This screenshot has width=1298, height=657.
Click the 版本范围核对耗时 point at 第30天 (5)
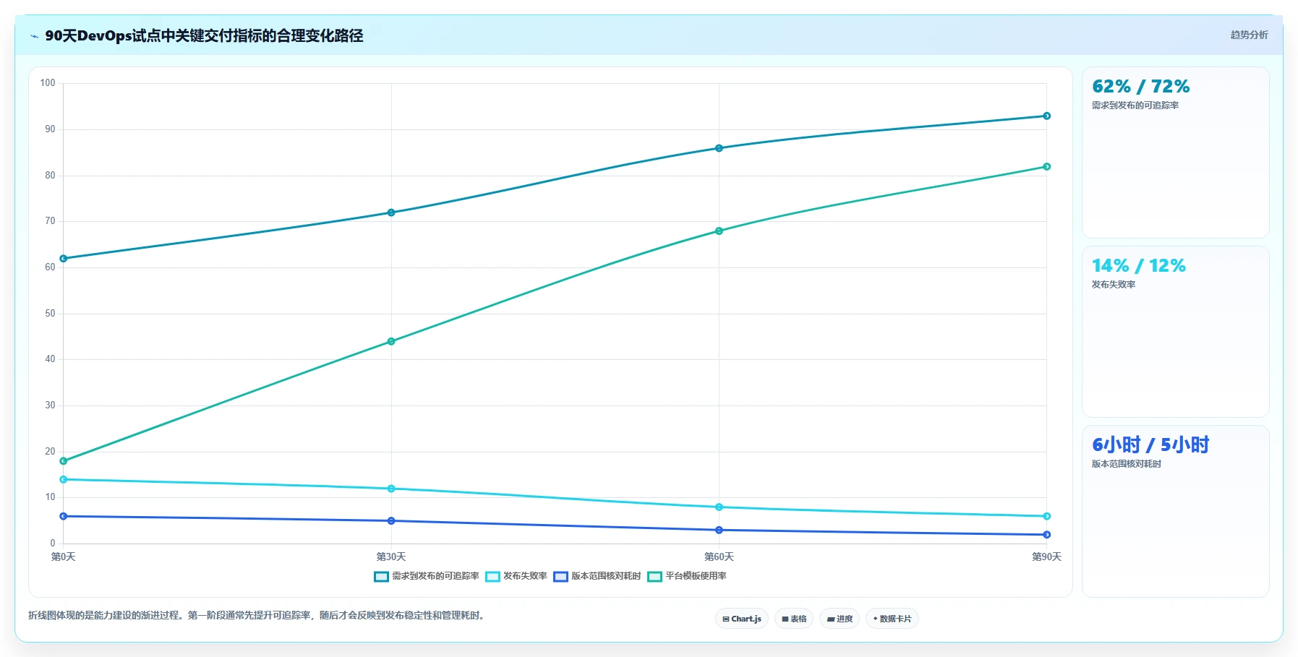point(391,521)
